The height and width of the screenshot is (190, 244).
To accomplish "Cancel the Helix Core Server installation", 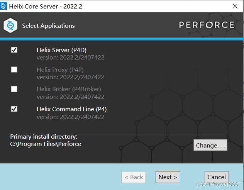I will point(217,177).
